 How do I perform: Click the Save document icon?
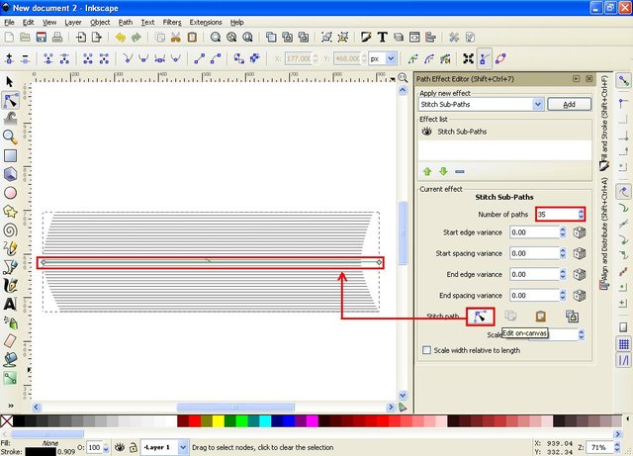click(41, 38)
